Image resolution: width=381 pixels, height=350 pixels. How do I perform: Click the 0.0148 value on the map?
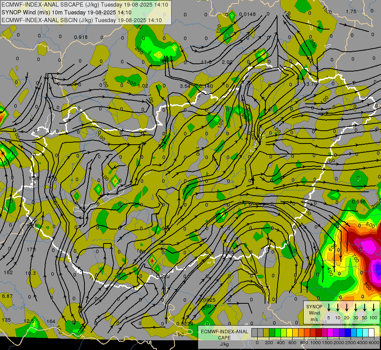point(248,14)
